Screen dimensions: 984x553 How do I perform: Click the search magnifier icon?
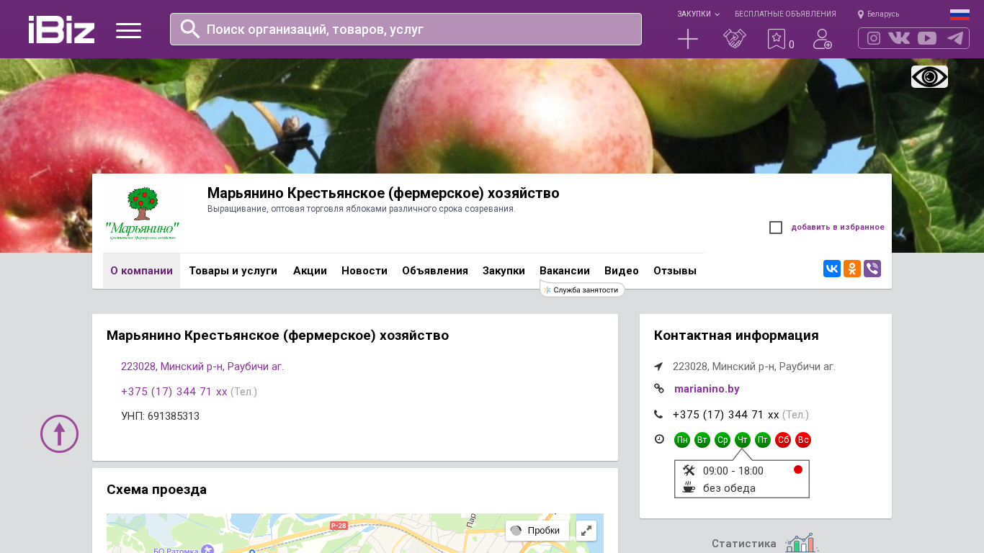(190, 29)
